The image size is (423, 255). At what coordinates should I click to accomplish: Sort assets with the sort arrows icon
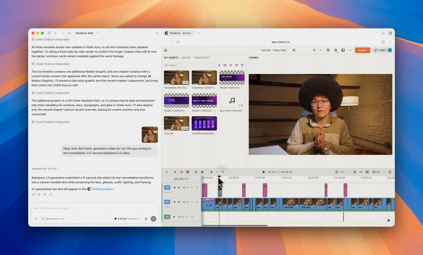click(236, 65)
